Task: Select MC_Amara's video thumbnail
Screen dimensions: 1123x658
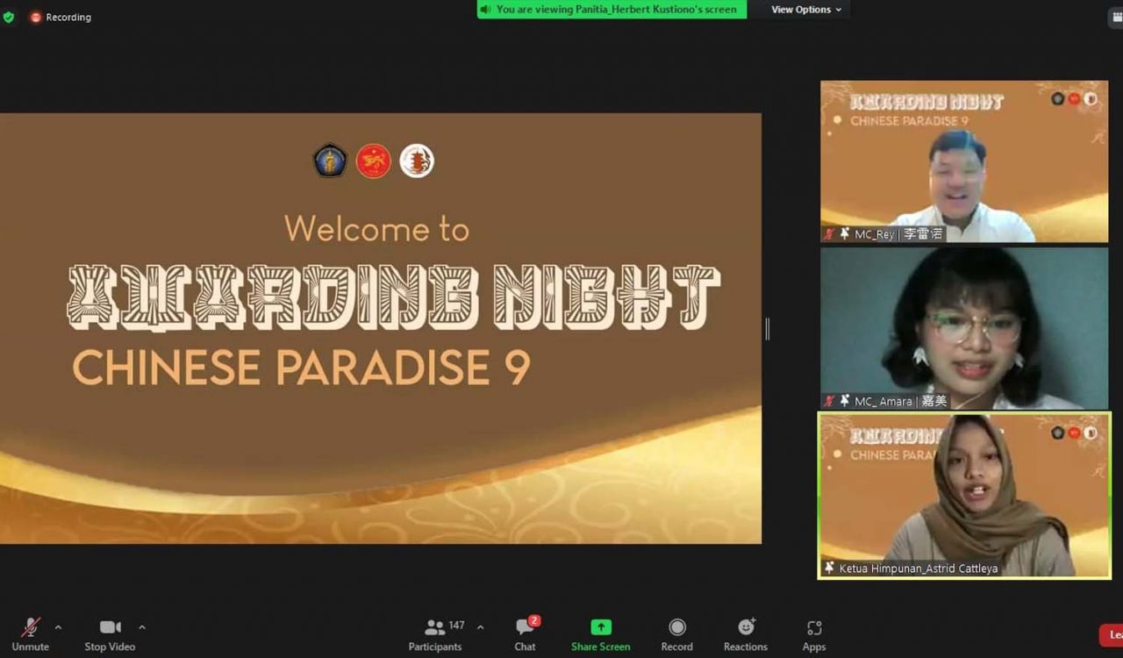Action: click(964, 328)
